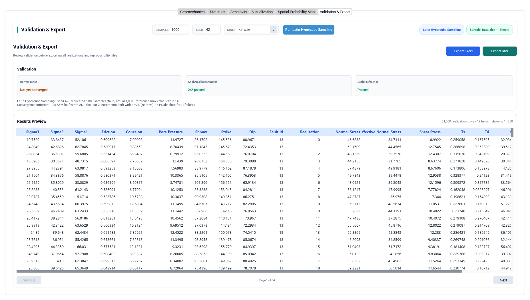Click the Sigma3 cell value 19.7529
Viewport: 530px width, 300px height.
point(33,140)
